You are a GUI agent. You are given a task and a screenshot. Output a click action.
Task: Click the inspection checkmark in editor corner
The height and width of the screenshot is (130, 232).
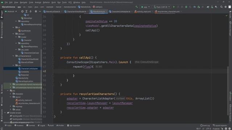226,16
